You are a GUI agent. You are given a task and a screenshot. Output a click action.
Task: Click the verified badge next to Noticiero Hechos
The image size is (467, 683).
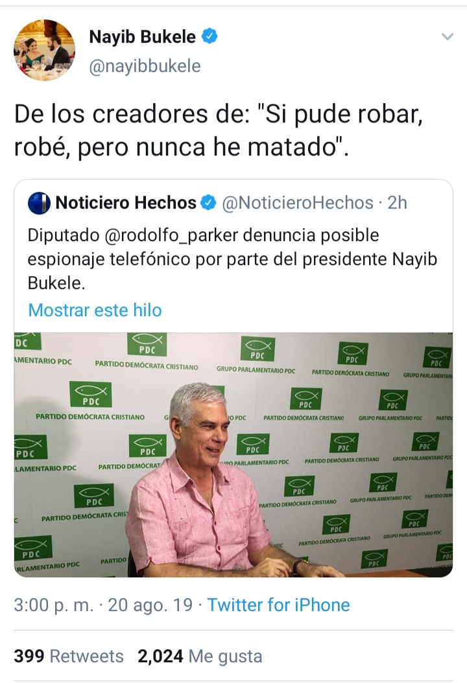pos(208,203)
